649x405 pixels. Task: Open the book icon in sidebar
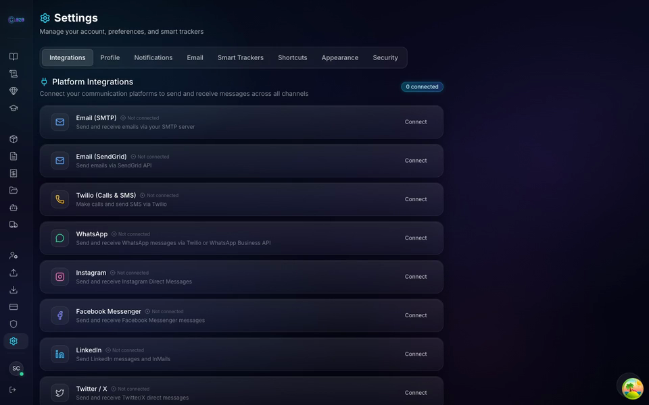[14, 57]
